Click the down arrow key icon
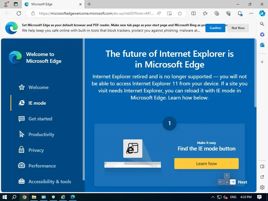 pyautogui.click(x=227, y=182)
